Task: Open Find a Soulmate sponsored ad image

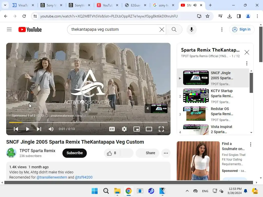Action: 198,161
